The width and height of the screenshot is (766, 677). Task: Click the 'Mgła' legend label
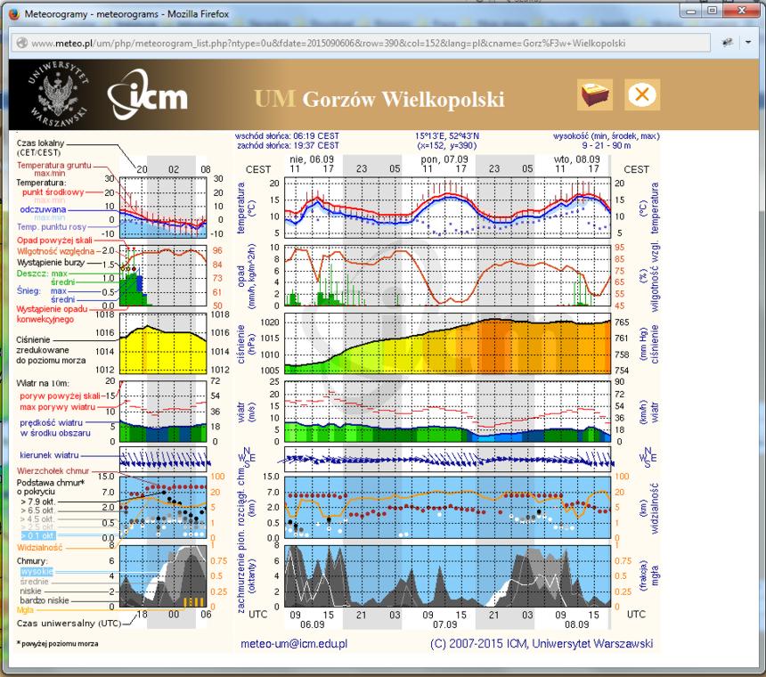pos(25,609)
